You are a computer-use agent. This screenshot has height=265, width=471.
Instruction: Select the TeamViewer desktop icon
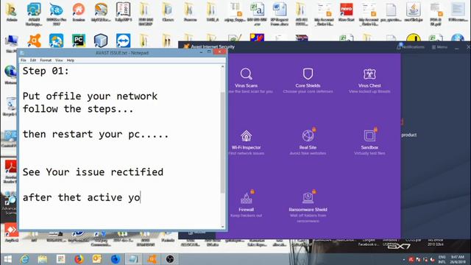tap(123, 40)
